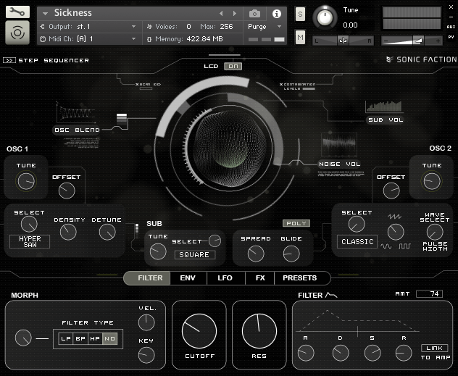Click the Sub Tune knob
Image resolution: width=458 pixels, height=376 pixels.
[x=158, y=251]
